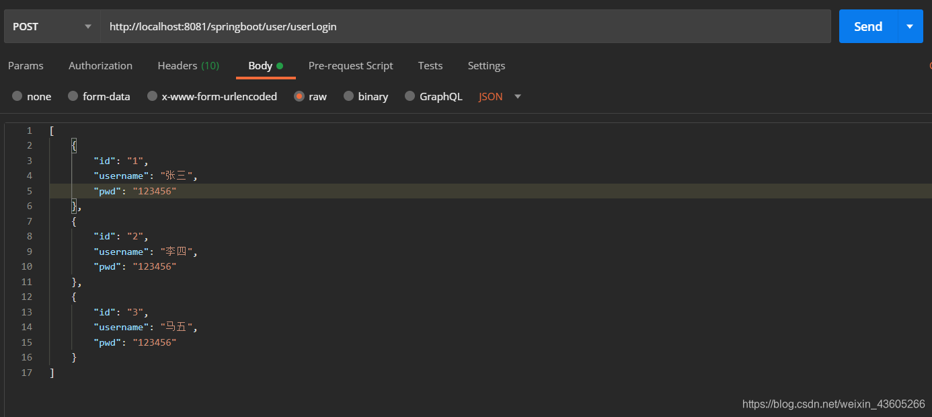
Task: Switch to the Params tab
Action: (26, 65)
